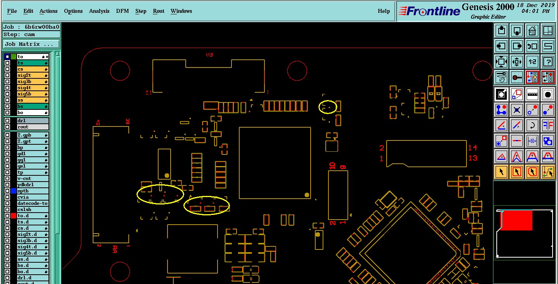Select the datecode-to layer name

pyautogui.click(x=33, y=203)
